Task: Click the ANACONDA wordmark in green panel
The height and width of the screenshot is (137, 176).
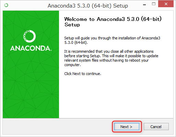Action: [31, 48]
